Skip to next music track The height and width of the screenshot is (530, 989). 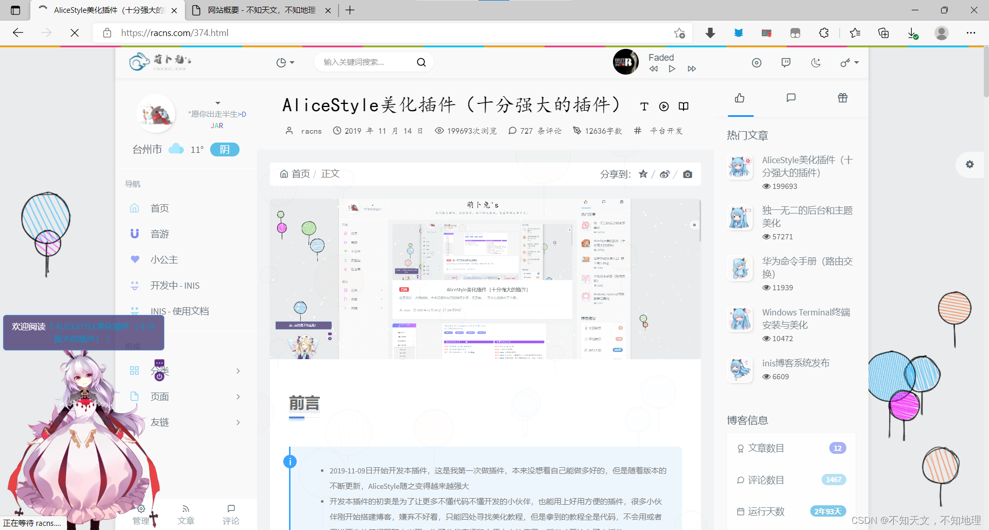(692, 69)
